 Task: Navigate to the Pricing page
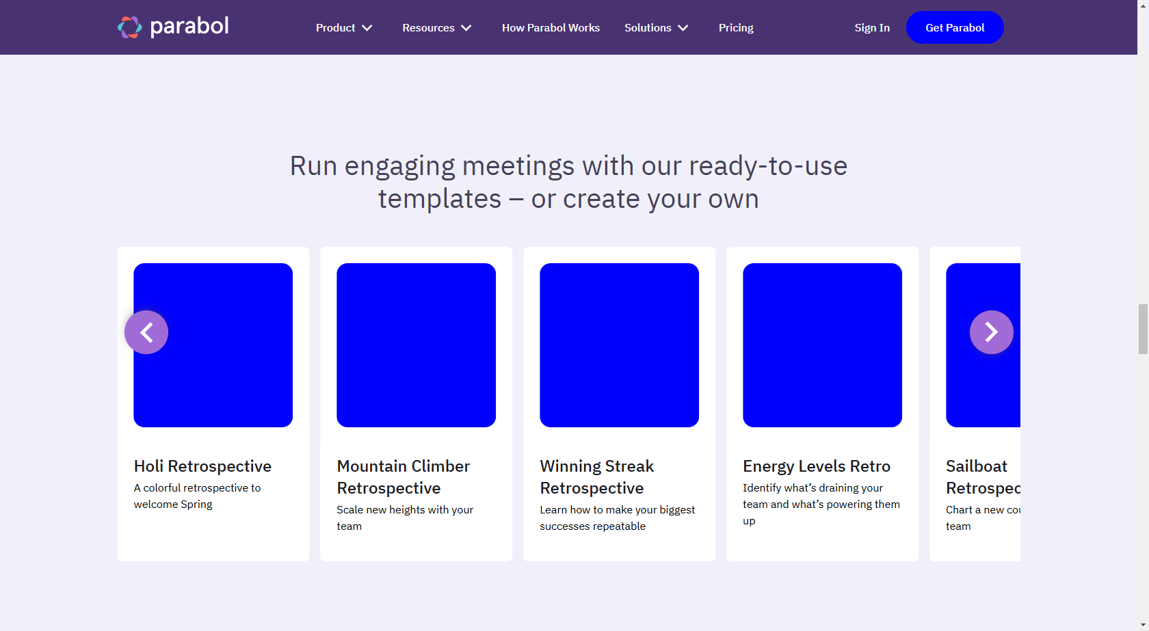pos(736,28)
